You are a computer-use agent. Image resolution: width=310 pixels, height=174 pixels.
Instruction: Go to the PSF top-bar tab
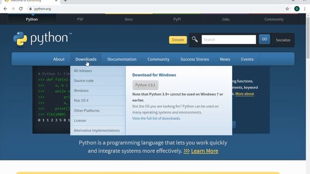point(80,19)
